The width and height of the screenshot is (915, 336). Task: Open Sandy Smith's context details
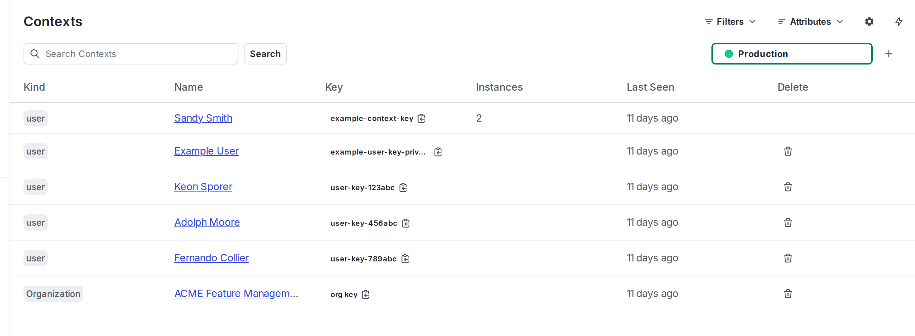(203, 118)
